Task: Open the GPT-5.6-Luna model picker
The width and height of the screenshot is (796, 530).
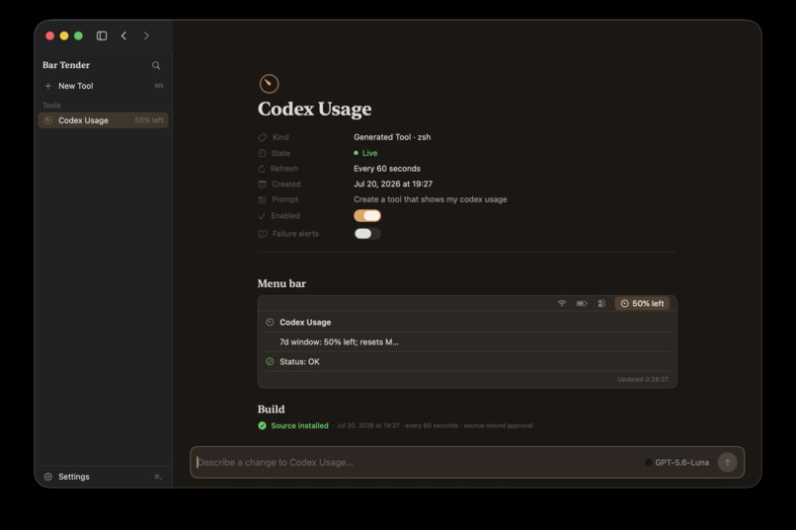Action: (677, 462)
